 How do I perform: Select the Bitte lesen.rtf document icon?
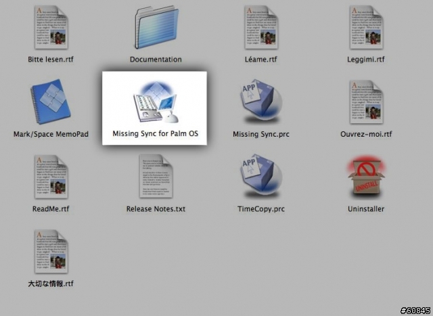click(51, 28)
